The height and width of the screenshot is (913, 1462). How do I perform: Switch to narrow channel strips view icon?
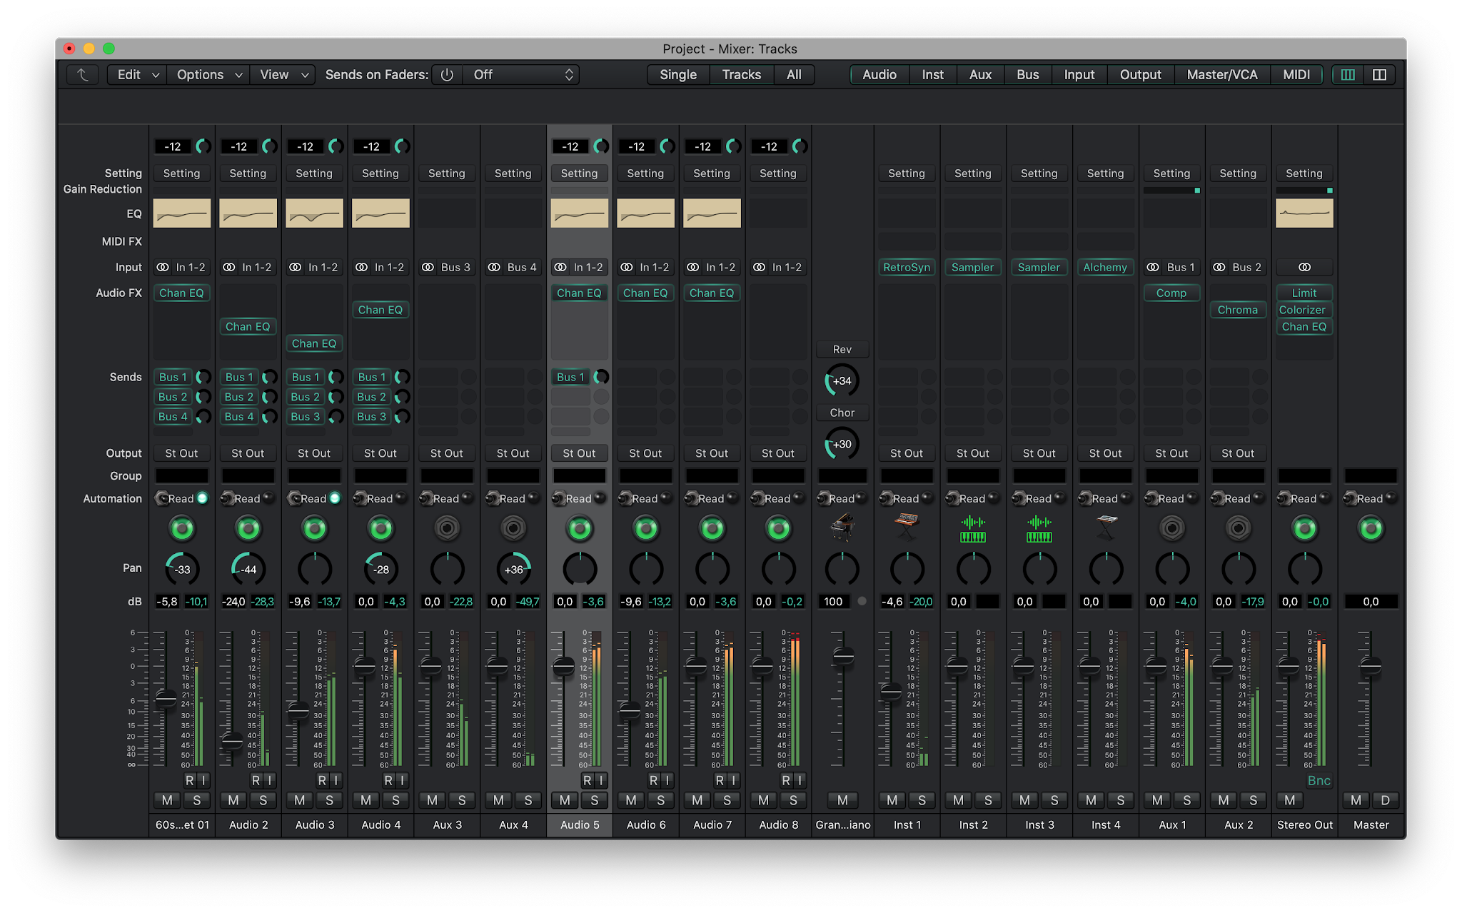point(1348,74)
